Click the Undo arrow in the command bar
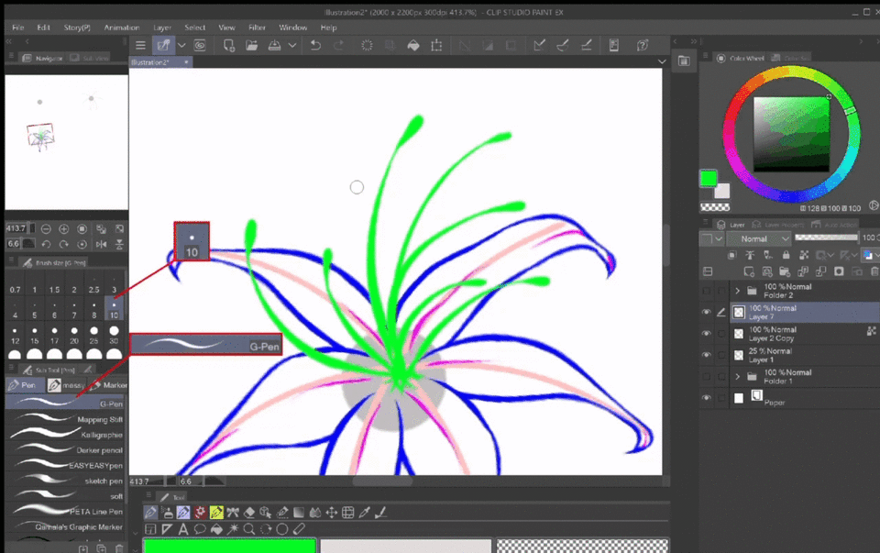The width and height of the screenshot is (880, 553). 315,45
